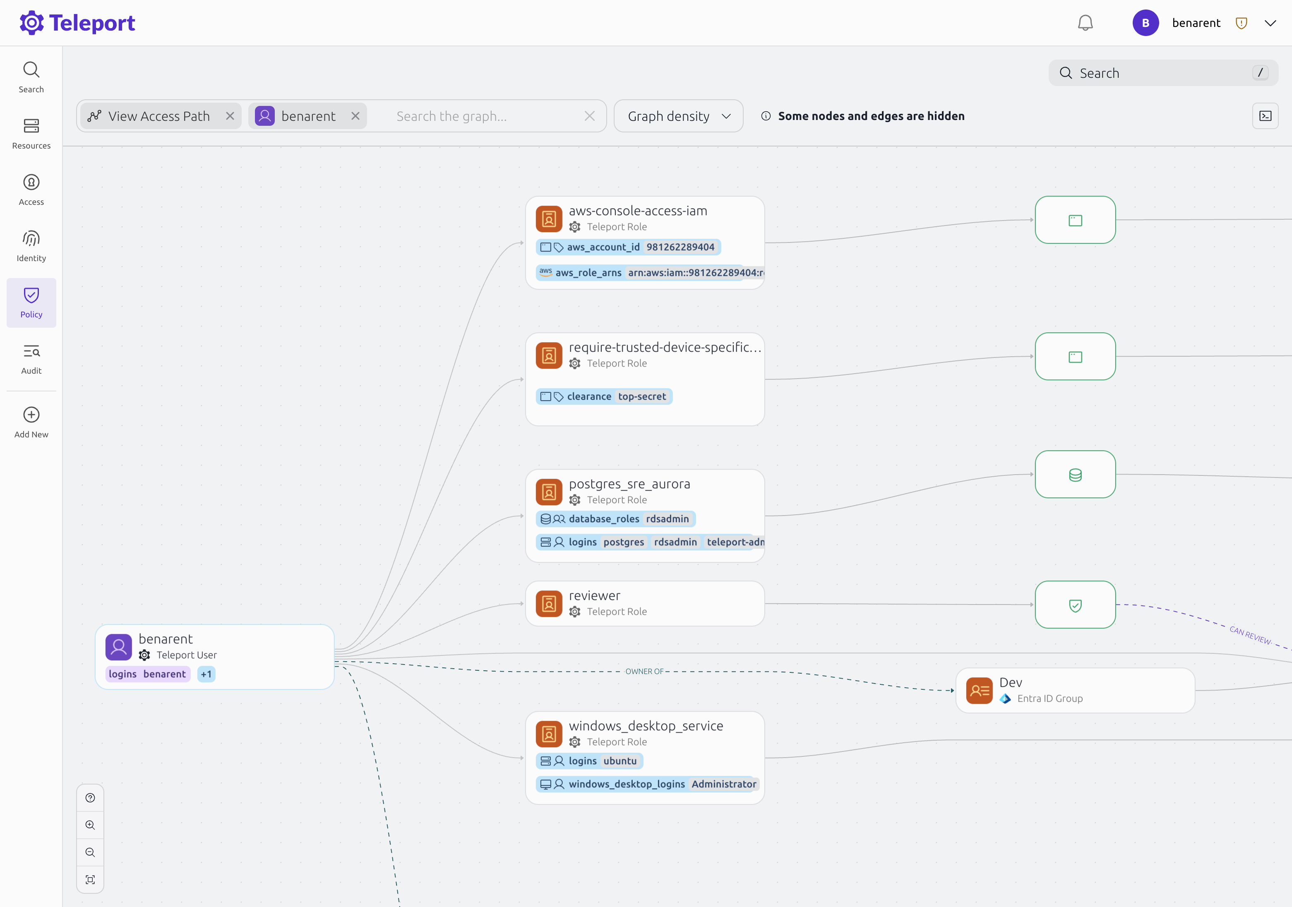
Task: Click the zoom out graph control
Action: tap(90, 852)
